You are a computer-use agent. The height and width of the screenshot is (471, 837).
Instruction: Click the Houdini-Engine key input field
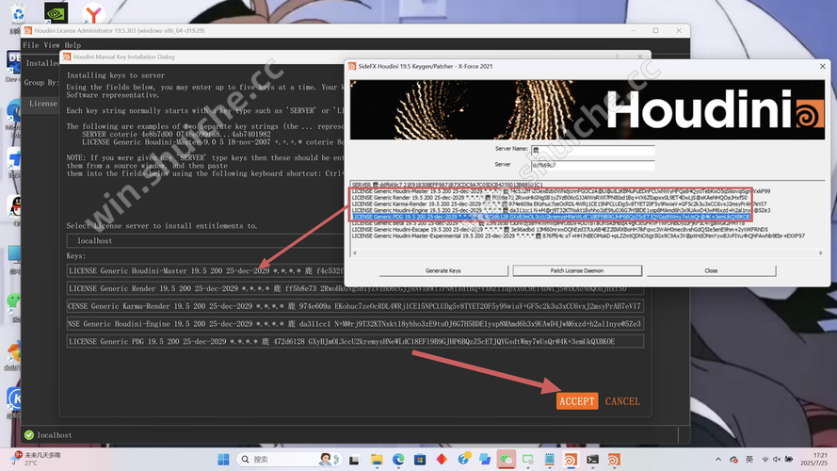[x=355, y=324]
